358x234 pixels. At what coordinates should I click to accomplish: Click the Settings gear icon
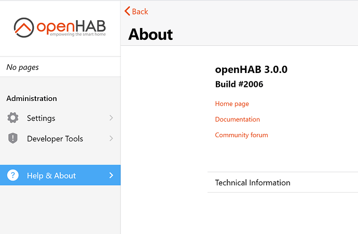click(13, 118)
